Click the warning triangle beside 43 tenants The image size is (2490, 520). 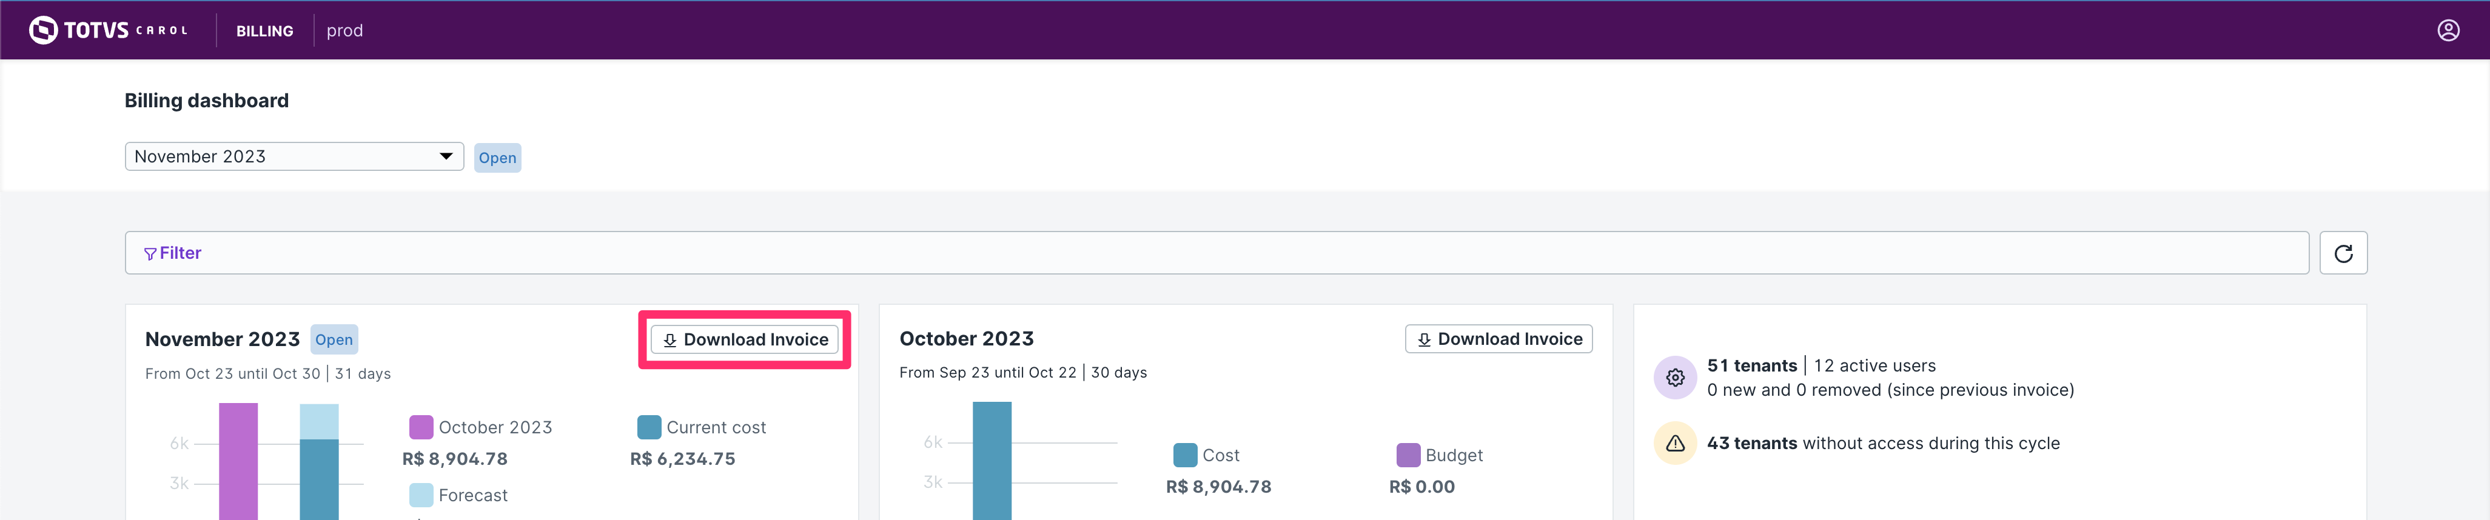coord(1675,444)
